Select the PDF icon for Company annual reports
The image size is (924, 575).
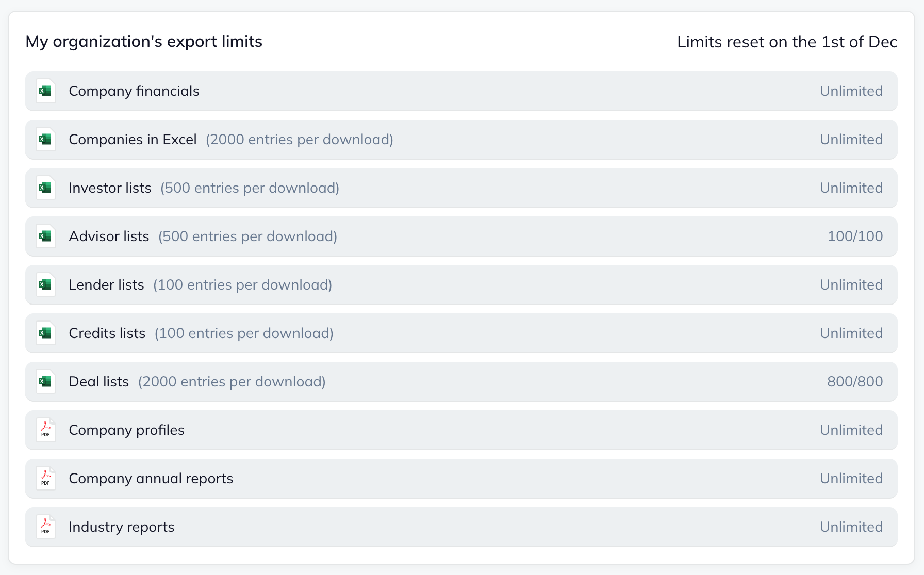45,479
